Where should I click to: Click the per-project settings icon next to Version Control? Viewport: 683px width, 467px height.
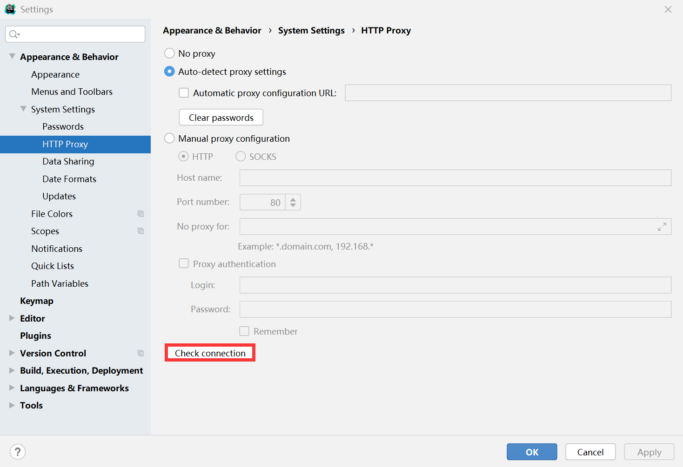[141, 353]
